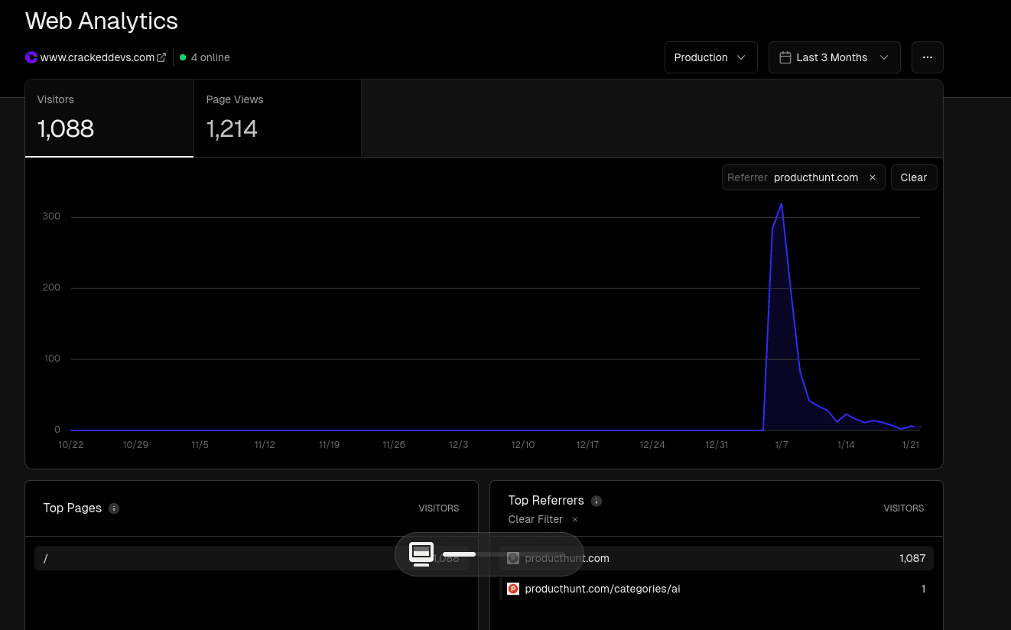The image size is (1011, 630).
Task: Click Product Hunt favicon for categories/ai row
Action: pyautogui.click(x=513, y=589)
